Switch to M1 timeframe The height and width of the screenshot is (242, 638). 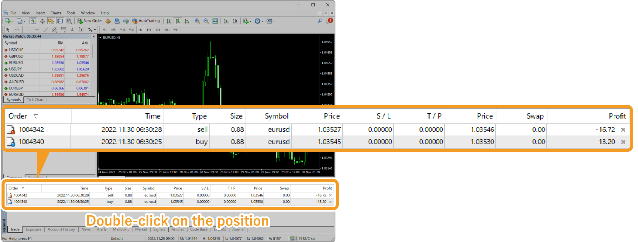point(105,30)
